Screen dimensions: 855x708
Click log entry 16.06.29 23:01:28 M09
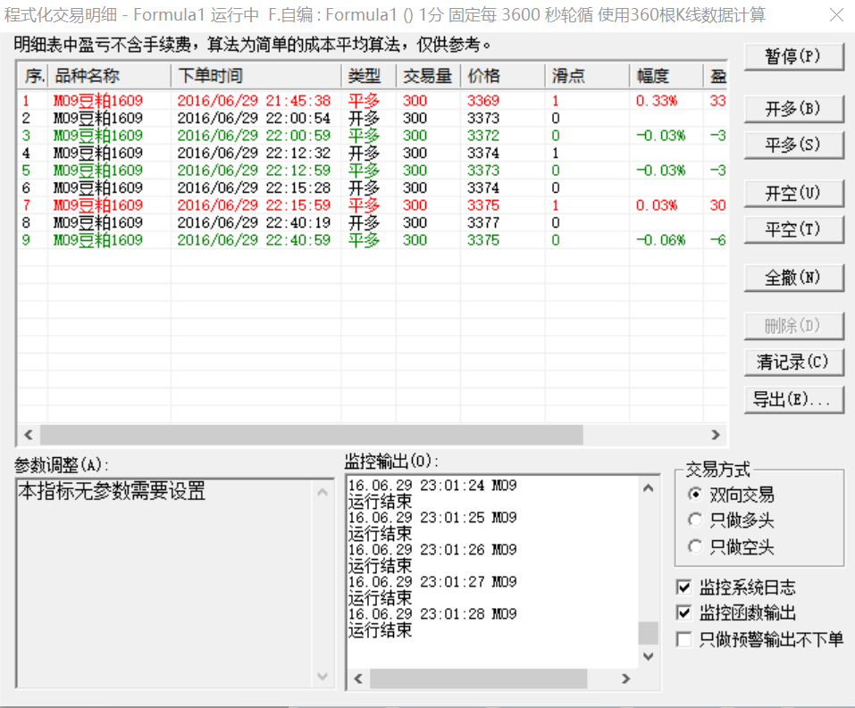(x=432, y=613)
